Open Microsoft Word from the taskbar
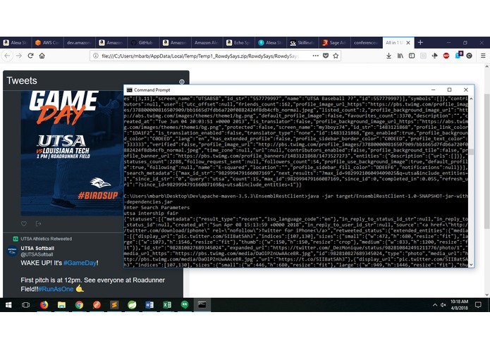Viewport: 490px width, 348px height. coord(149,304)
